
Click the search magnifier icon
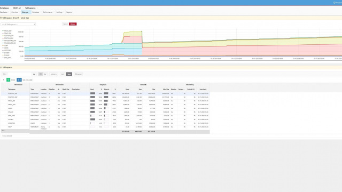tap(4, 74)
